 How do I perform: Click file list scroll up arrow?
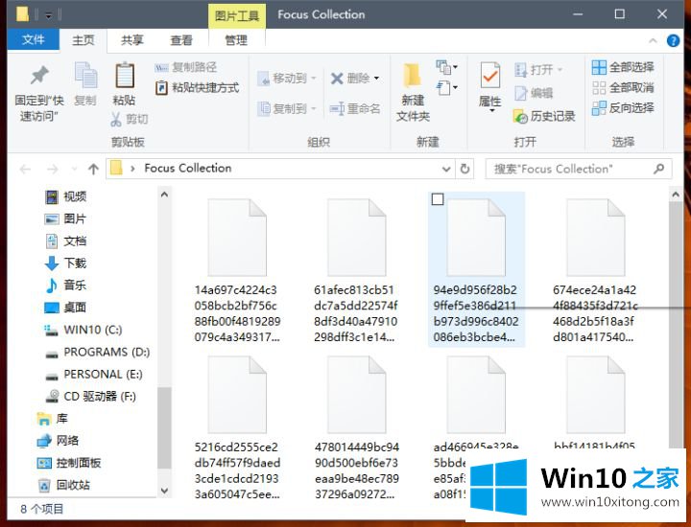676,194
